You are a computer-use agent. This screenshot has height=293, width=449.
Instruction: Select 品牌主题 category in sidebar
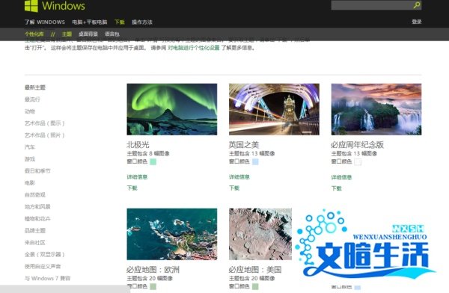(x=35, y=231)
